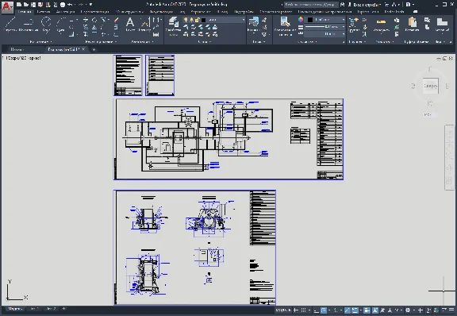Click the Вход в службы sign-in button
Screen dimensions: 457x316
point(366,5)
